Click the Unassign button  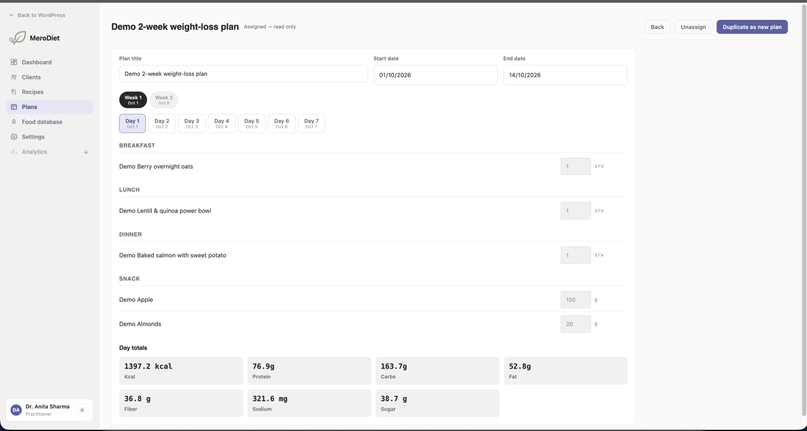[x=694, y=27]
